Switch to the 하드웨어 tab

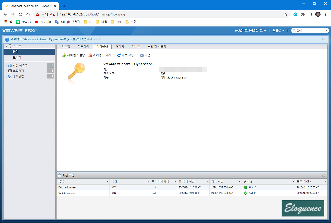click(83, 47)
